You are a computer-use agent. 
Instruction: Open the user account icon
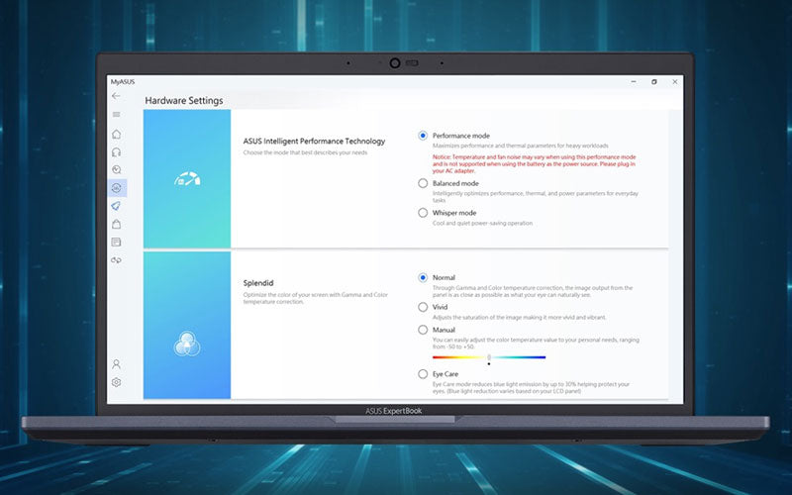coord(116,364)
